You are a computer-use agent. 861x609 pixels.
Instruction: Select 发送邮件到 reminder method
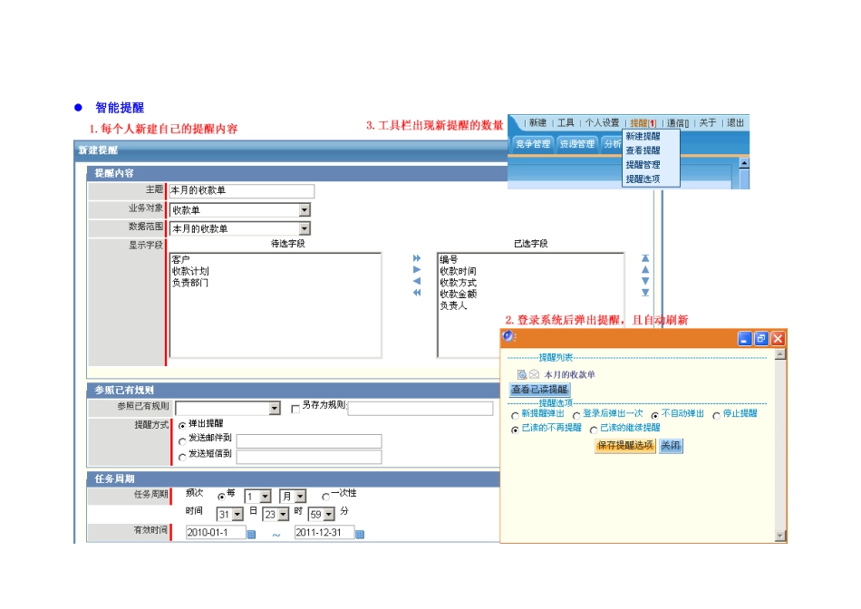182,441
